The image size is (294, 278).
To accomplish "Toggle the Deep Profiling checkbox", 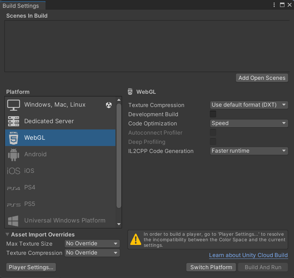I will (x=213, y=142).
